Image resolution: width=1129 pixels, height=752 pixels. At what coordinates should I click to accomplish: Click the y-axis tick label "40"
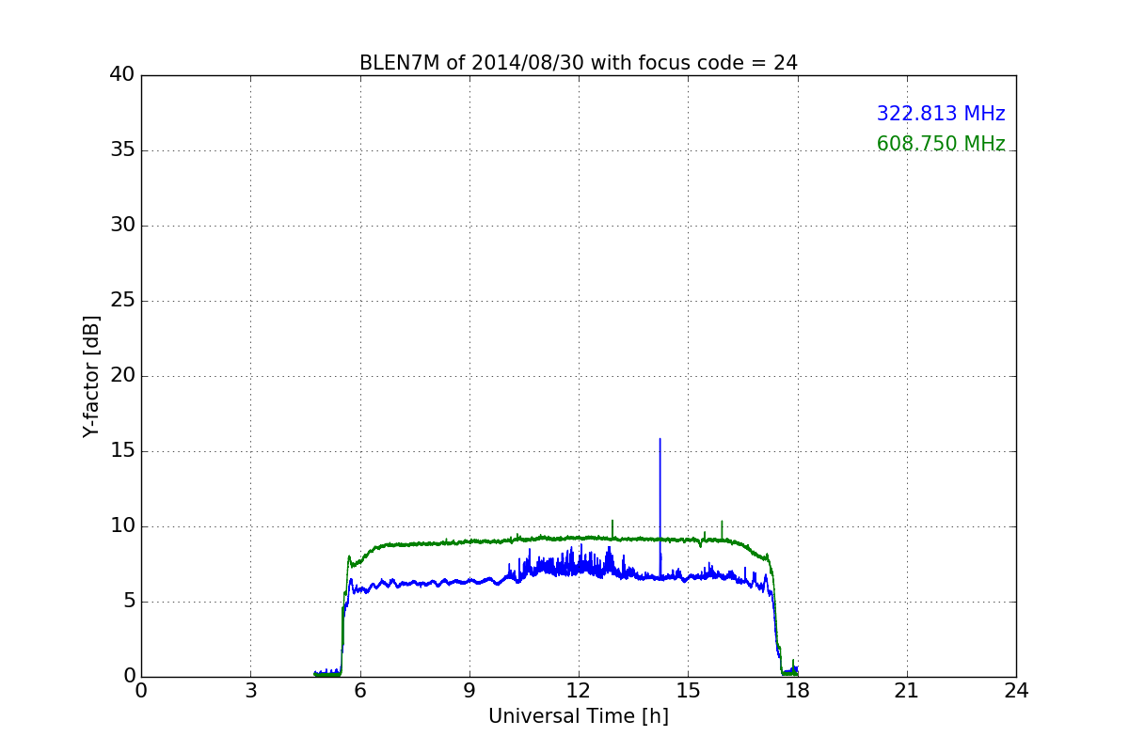[122, 75]
